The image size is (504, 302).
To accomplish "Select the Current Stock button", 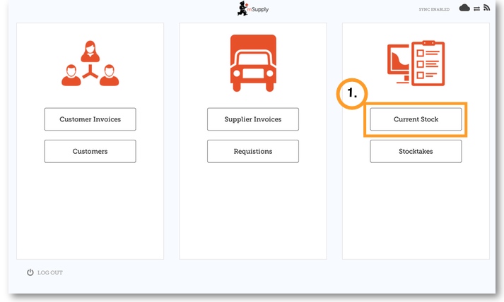I will [x=416, y=119].
